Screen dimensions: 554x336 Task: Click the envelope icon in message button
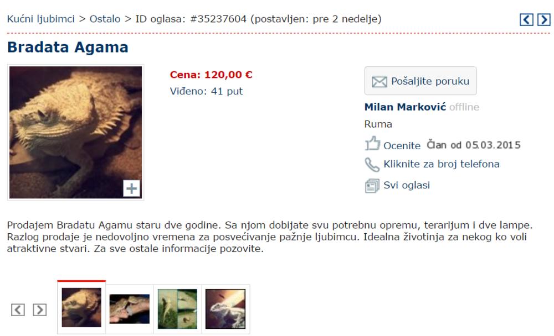coord(379,82)
